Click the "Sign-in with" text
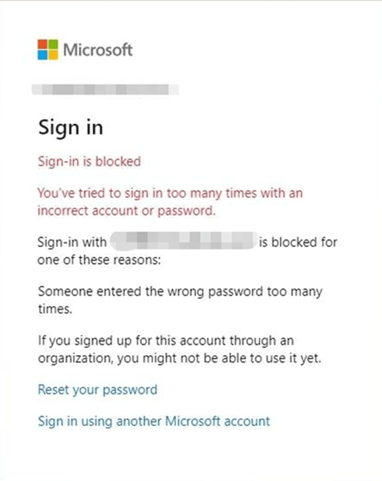 (72, 242)
